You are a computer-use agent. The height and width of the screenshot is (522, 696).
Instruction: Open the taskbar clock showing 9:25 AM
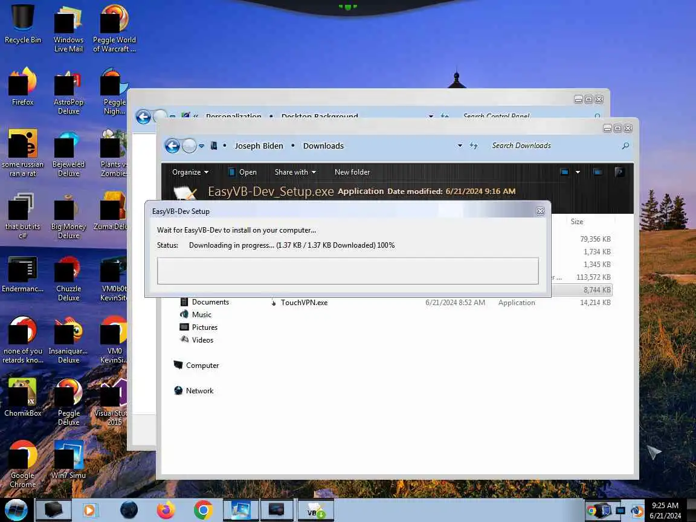[665, 511]
